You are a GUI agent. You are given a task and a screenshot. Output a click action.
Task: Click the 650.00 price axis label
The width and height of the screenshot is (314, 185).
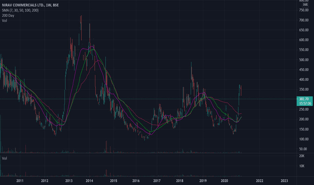[x=304, y=30]
